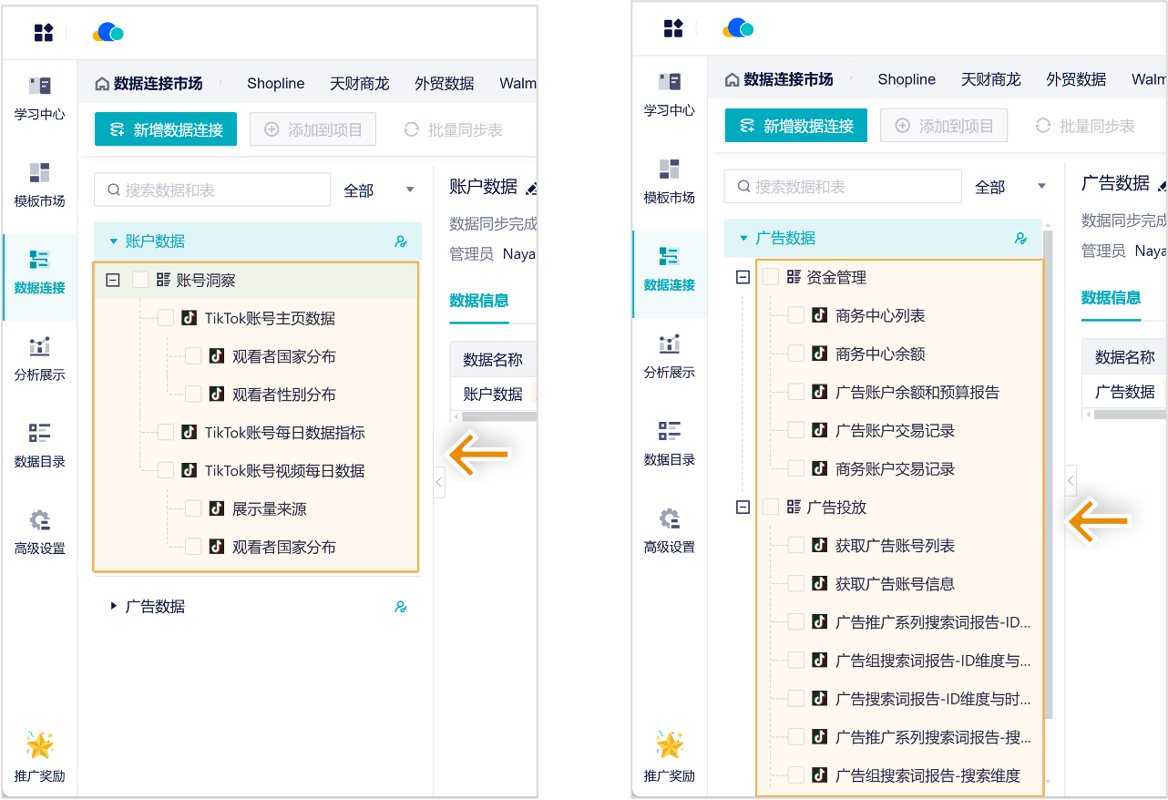Screen dimensions: 1168x800
Task: Open the 天财商龙 tab in the left window
Action: pos(359,84)
